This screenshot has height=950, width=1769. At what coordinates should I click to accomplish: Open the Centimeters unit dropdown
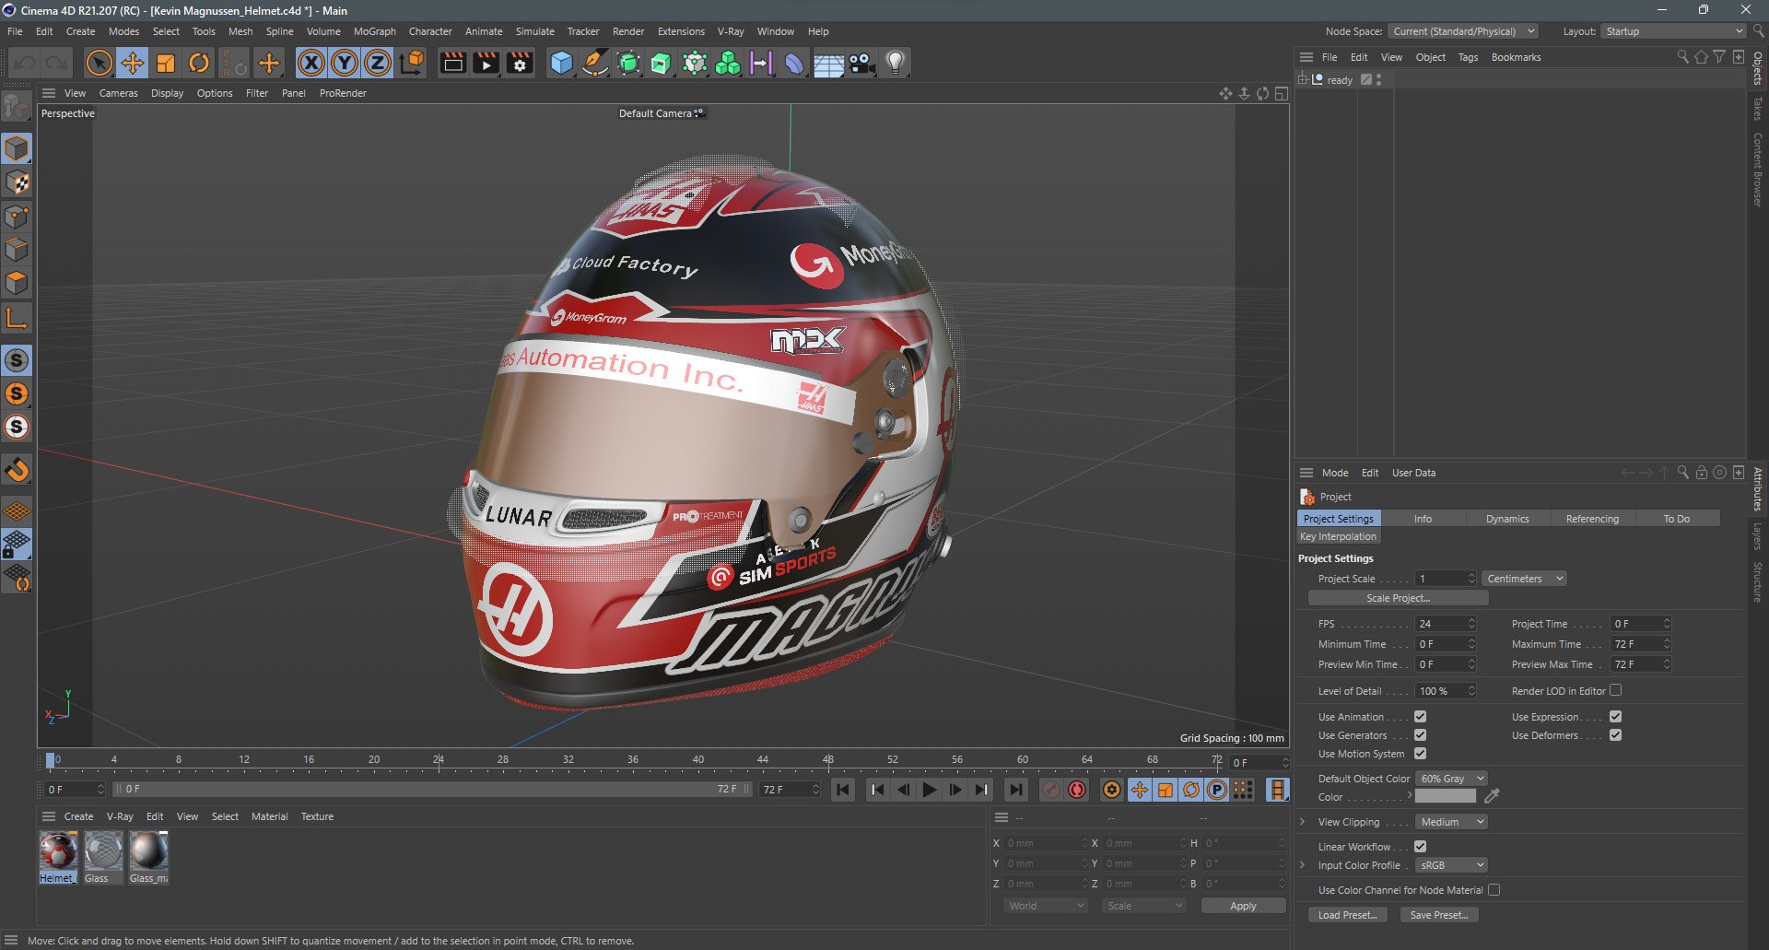(1524, 579)
